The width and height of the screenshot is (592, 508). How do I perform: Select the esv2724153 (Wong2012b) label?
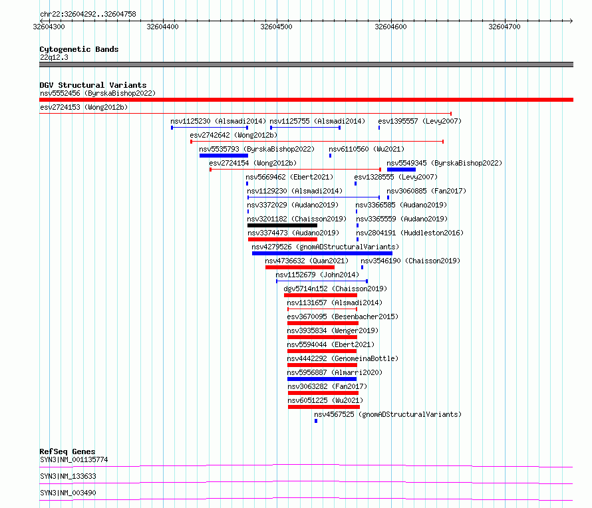click(84, 107)
